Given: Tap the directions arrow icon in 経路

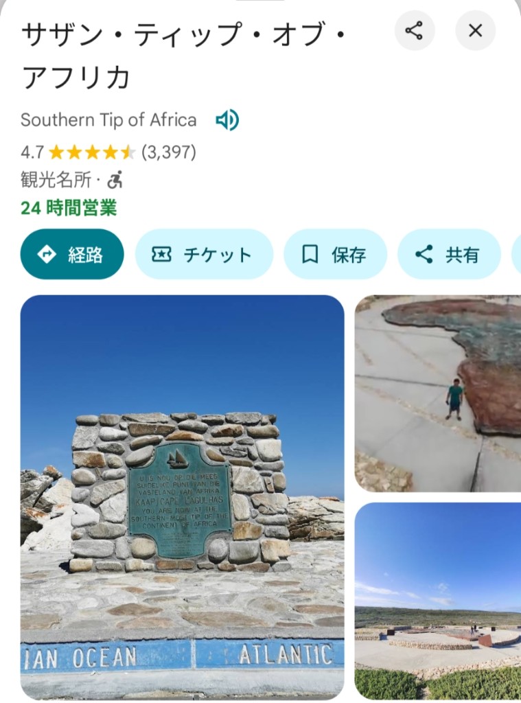Looking at the screenshot, I should pos(46,254).
